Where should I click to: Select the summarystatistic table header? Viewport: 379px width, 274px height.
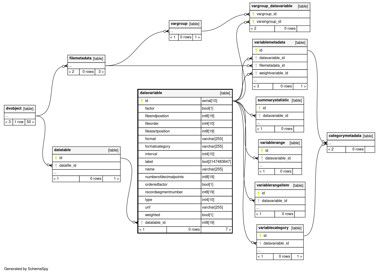tap(273, 100)
